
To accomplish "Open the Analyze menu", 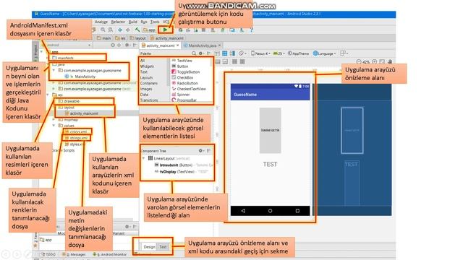I will click(x=101, y=22).
